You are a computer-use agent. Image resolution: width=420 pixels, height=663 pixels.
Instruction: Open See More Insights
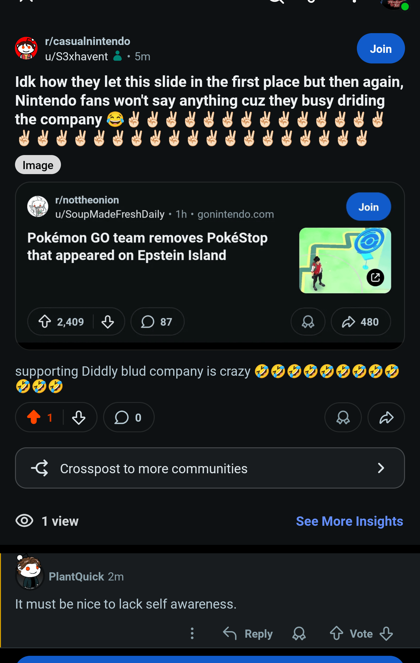[349, 521]
